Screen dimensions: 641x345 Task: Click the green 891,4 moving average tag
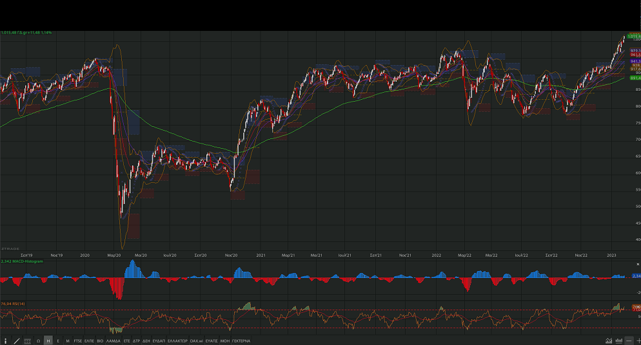635,78
